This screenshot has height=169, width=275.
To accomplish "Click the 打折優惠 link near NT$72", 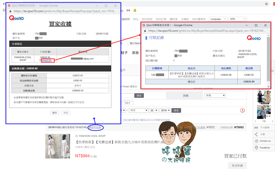I will pyautogui.click(x=200, y=127).
